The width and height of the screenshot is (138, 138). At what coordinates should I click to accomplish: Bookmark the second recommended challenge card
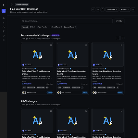click(x=86, y=45)
